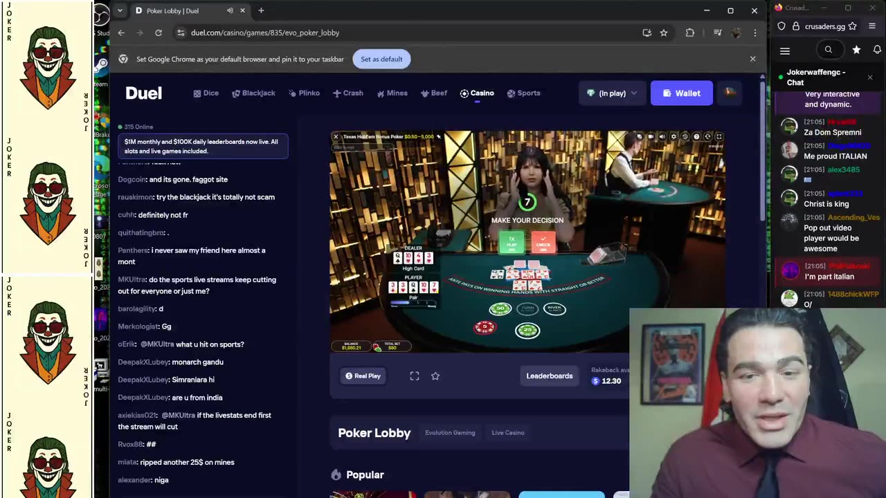Open Chrome extensions puzzle icon
The height and width of the screenshot is (498, 886).
coord(690,33)
